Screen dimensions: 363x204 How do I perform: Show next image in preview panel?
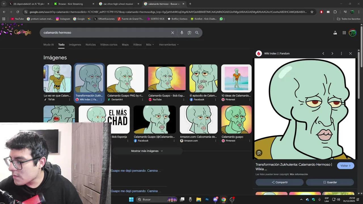pos(332,54)
